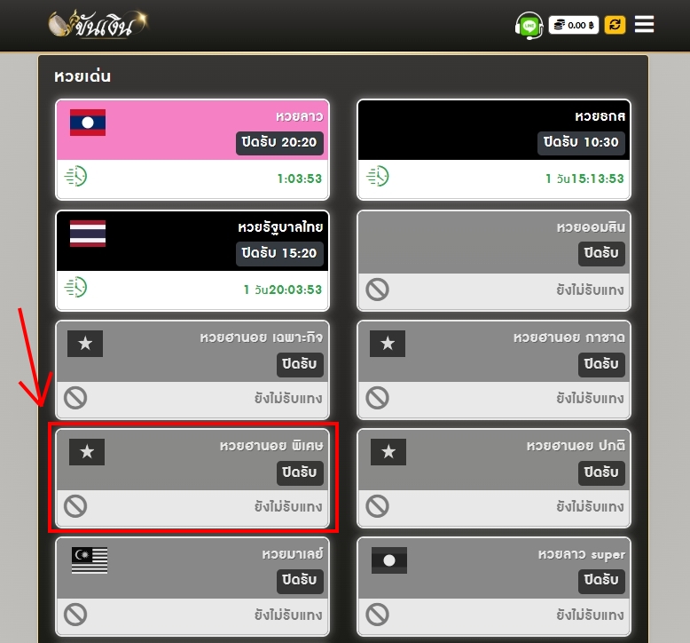Click the ปิดรับ badge on หวยฮานอย กาชาด
Viewport: 690px width, 643px height.
coord(601,364)
